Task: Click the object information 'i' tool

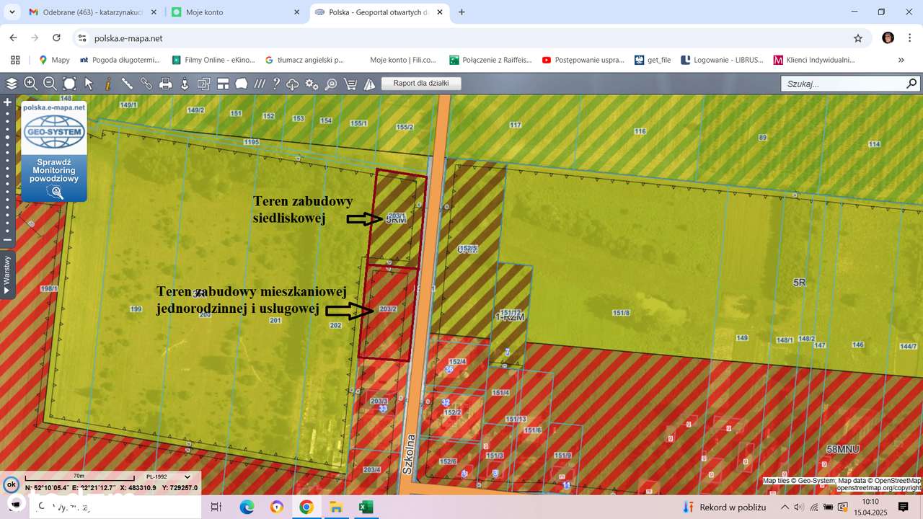Action: pos(107,84)
